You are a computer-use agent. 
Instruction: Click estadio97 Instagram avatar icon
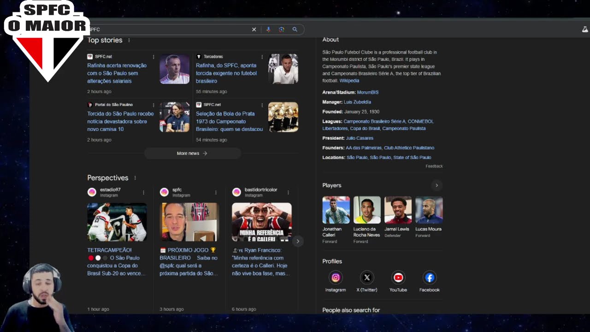tap(92, 192)
